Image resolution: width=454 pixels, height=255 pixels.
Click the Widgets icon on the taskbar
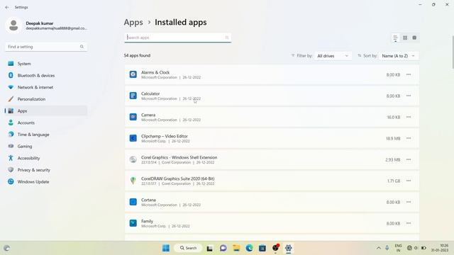tap(6, 248)
